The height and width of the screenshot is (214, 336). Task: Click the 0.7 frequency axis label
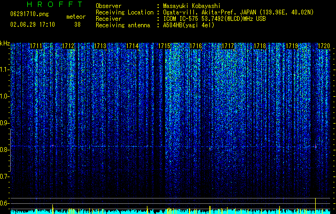tap(4, 177)
